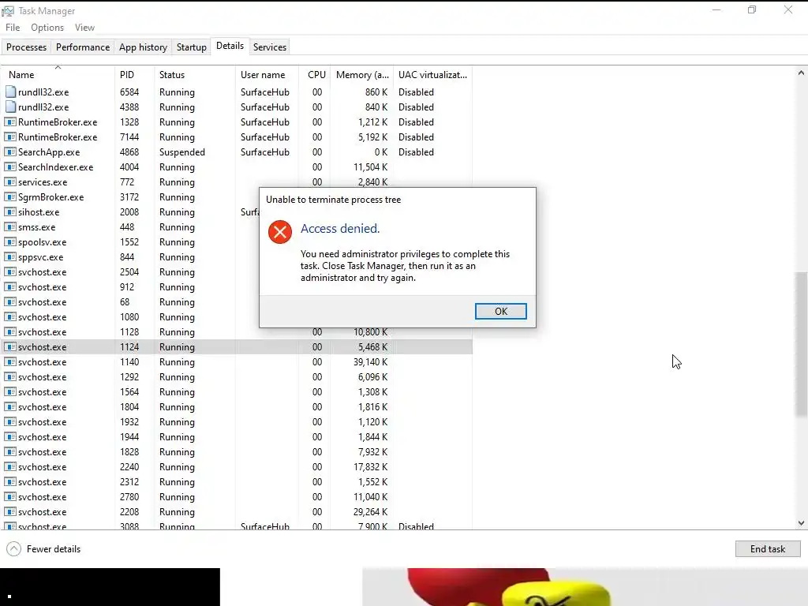Click the RuntimeBroker.exe icon for PID 7144
This screenshot has width=808, height=606.
pyautogui.click(x=10, y=137)
